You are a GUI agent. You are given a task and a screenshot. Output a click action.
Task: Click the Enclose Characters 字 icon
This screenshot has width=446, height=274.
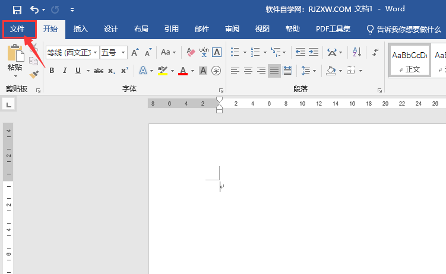click(x=216, y=71)
